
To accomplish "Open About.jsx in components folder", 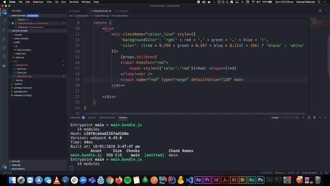I will 21,69.
